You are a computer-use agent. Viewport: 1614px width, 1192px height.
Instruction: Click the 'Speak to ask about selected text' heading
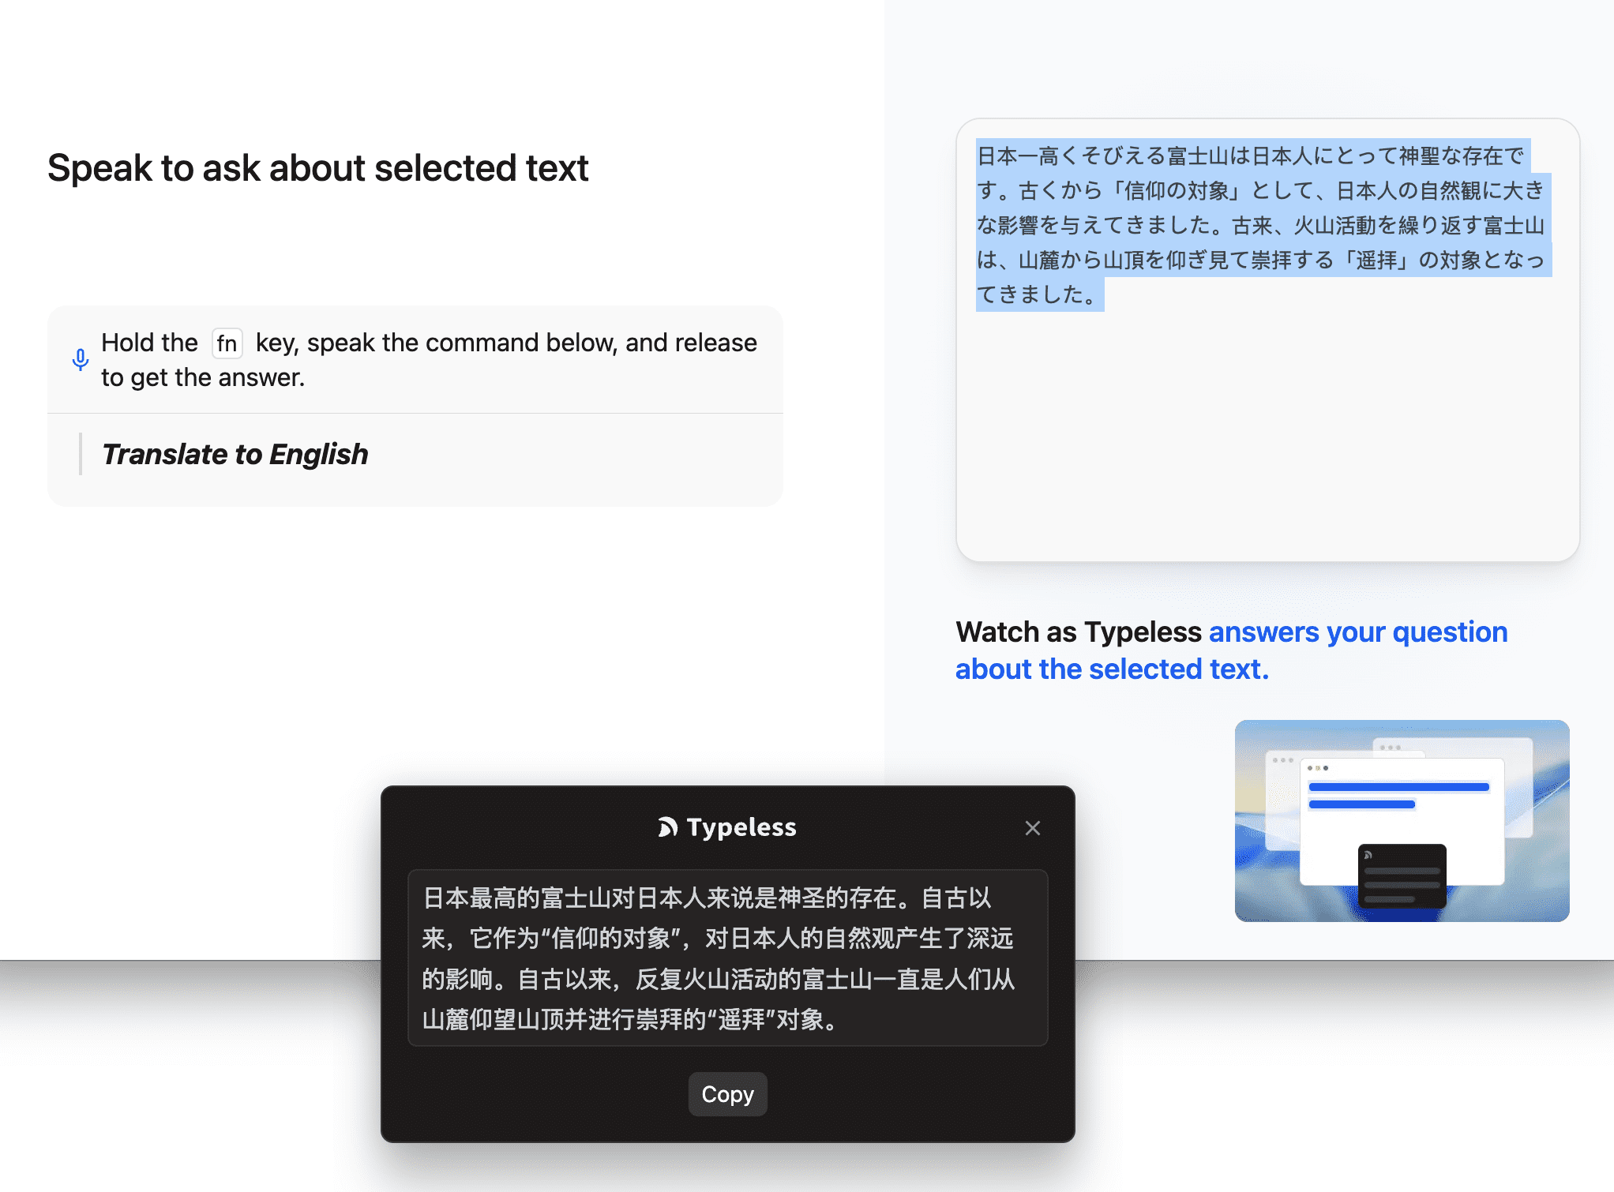point(317,168)
